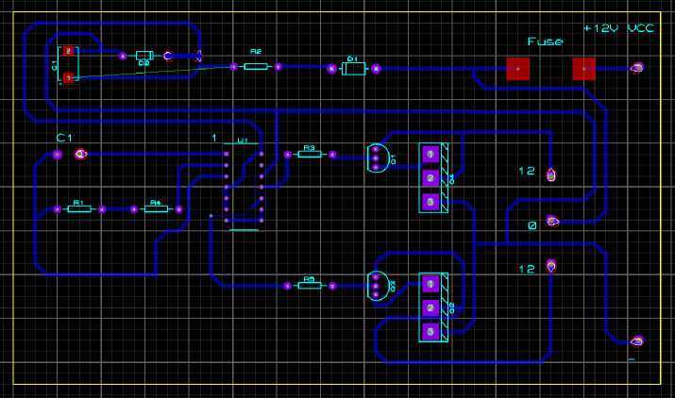
Task: Select the D1 diode outline
Action: coord(353,69)
